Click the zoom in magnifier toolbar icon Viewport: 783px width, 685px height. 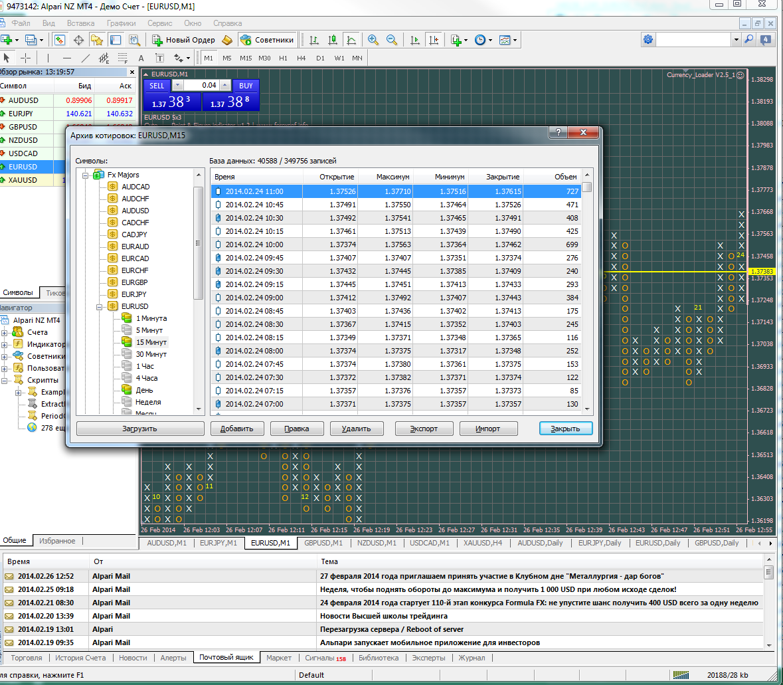(373, 40)
